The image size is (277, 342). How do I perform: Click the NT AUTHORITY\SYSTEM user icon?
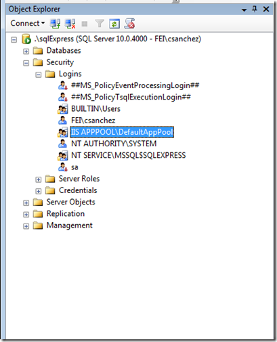(x=62, y=144)
